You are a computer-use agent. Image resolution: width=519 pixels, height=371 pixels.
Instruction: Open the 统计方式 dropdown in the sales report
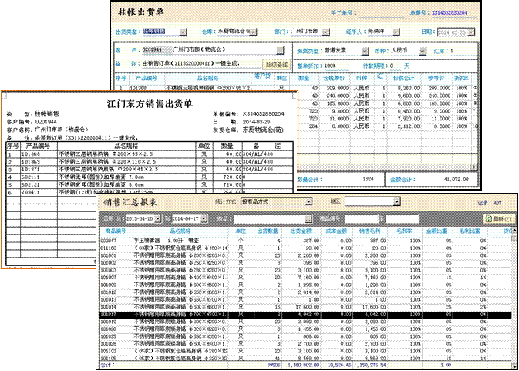click(x=308, y=201)
